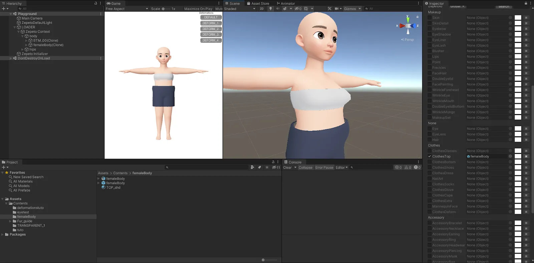
Task: Expand the Fur_guide folder
Action: (10, 221)
